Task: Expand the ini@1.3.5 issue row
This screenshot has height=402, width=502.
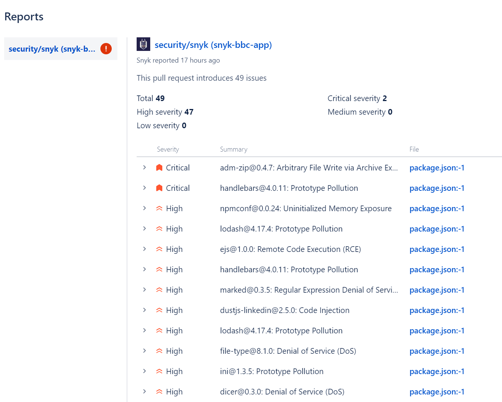Action: (x=144, y=371)
